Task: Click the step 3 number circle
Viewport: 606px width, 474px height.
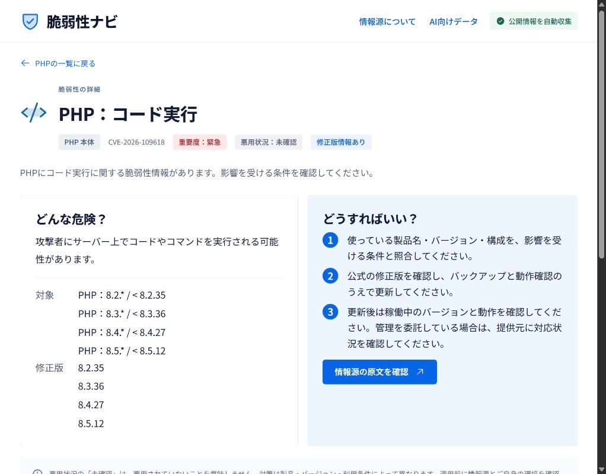Action: point(330,312)
